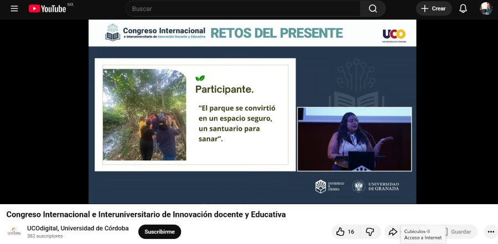Dislike the video with thumbs down
The image size is (498, 244).
point(370,232)
